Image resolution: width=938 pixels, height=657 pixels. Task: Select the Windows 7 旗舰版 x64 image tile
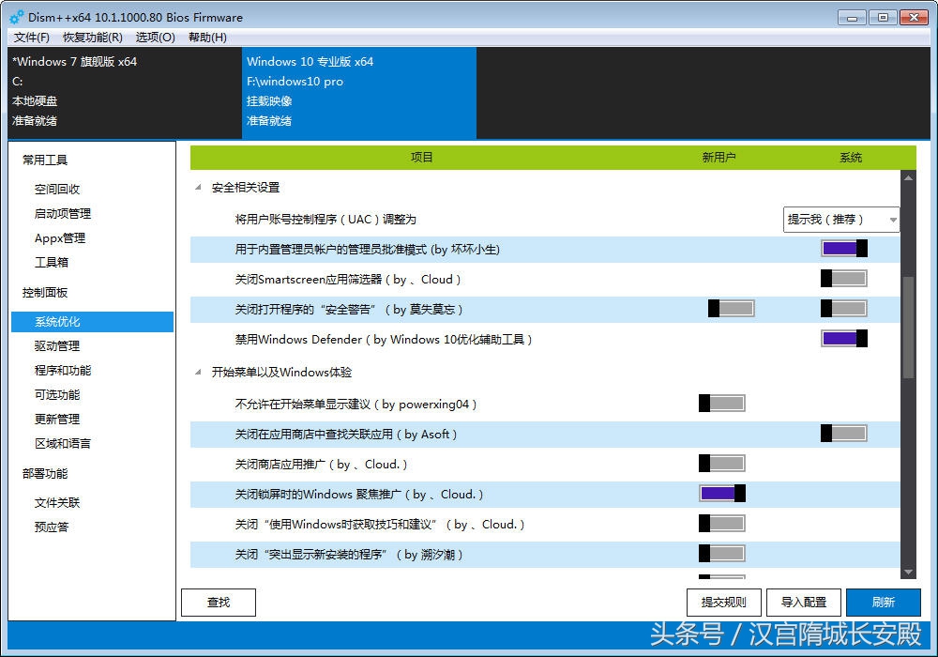(x=125, y=93)
